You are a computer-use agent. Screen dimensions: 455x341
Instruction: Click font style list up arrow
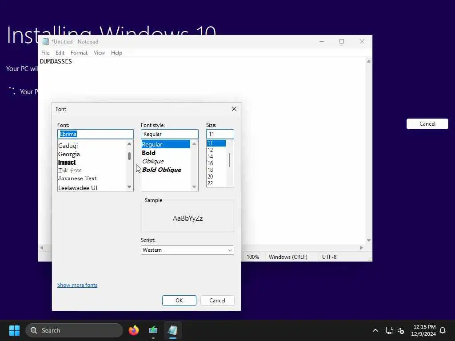point(194,144)
